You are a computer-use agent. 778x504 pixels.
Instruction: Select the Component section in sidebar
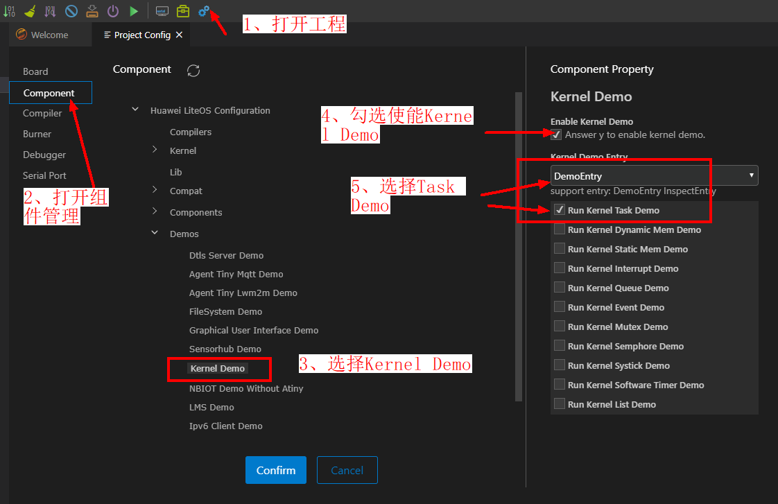tap(50, 93)
